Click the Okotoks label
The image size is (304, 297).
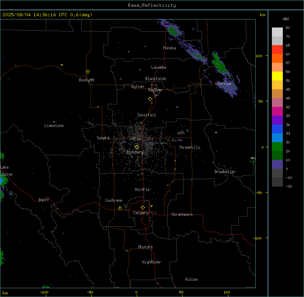pos(145,247)
